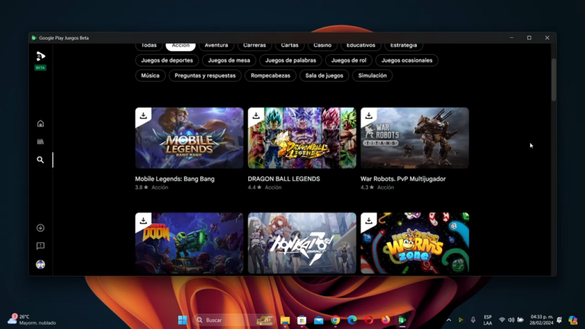The width and height of the screenshot is (585, 329).
Task: Open the feedback icon in sidebar
Action: coord(40,246)
